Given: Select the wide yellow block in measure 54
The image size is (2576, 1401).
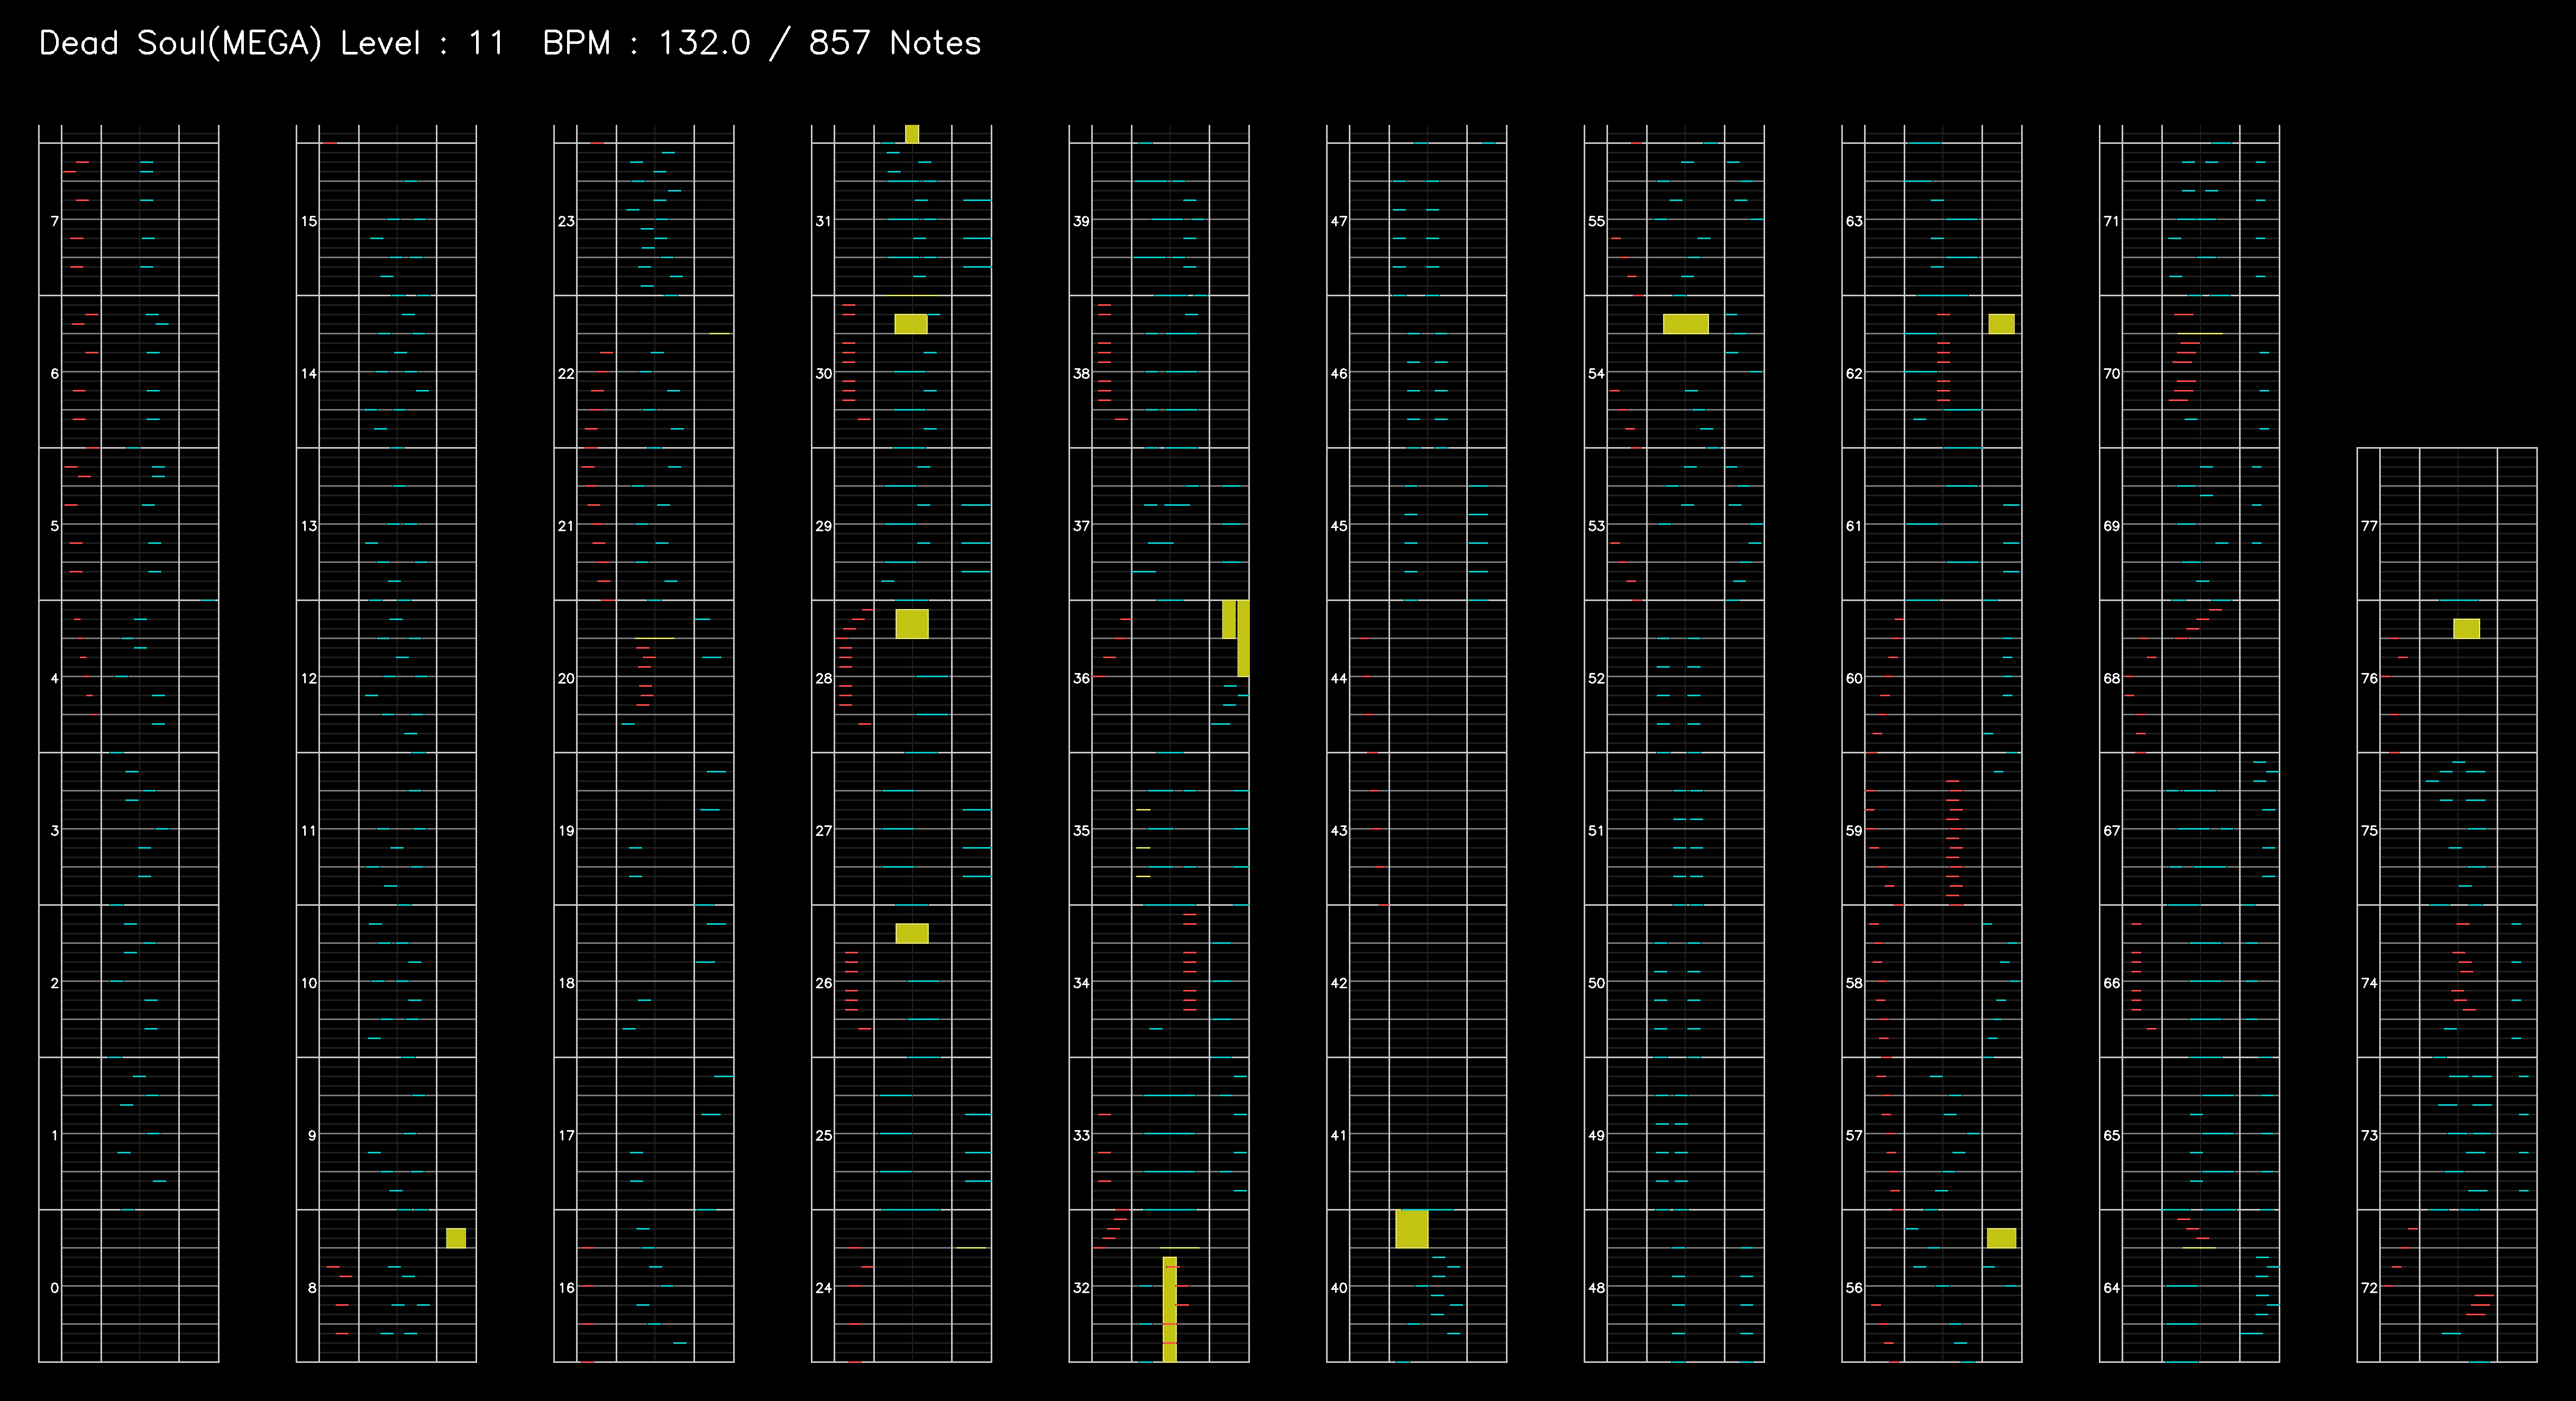Looking at the screenshot, I should tap(1686, 324).
